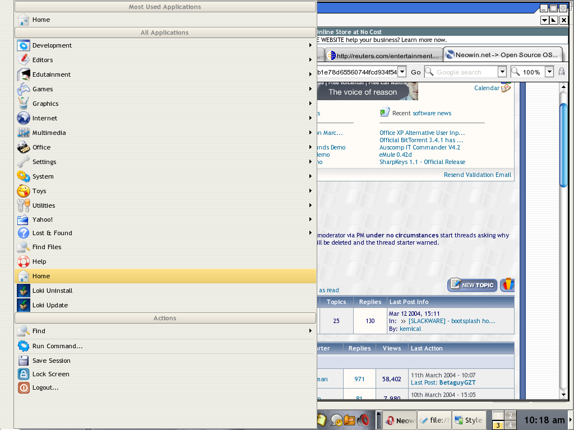The height and width of the screenshot is (430, 574).
Task: Open SharpKeys 1.1 - Official Release link
Action: (422, 162)
